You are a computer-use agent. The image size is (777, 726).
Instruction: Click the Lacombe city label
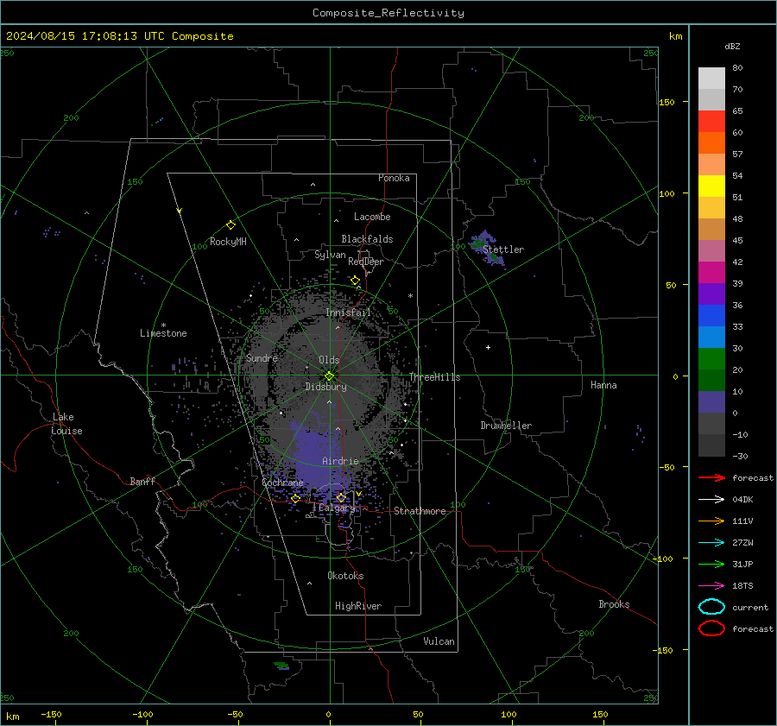coord(372,217)
